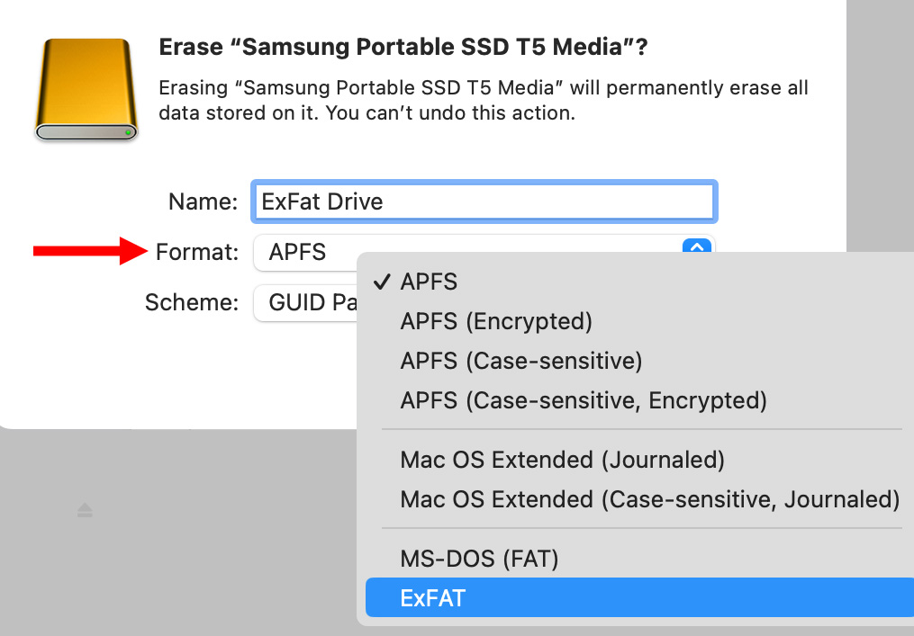Click the Name: label
The width and height of the screenshot is (914, 636).
click(x=204, y=202)
